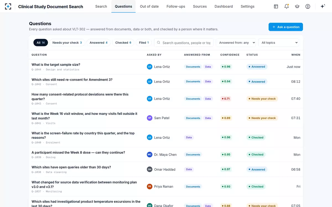Click the Q-1038 · Data cleaning label
The image size is (332, 207).
49,172
